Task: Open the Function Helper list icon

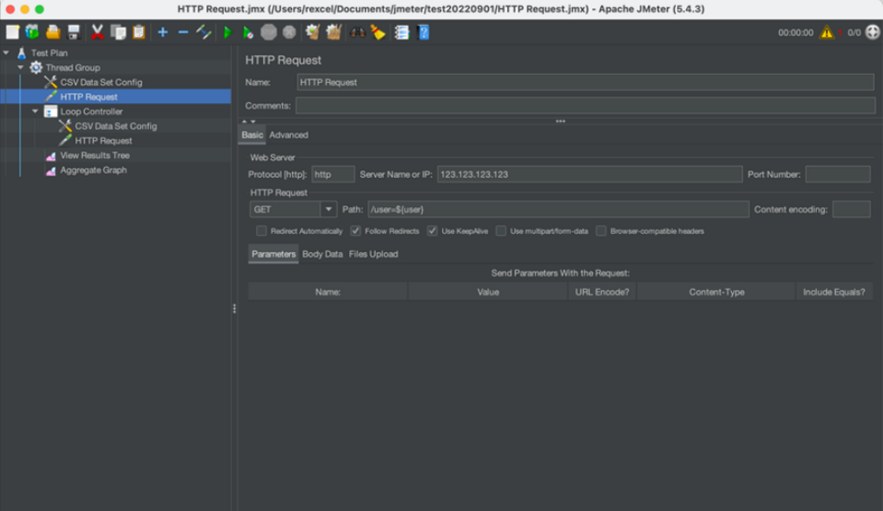Action: coord(401,32)
